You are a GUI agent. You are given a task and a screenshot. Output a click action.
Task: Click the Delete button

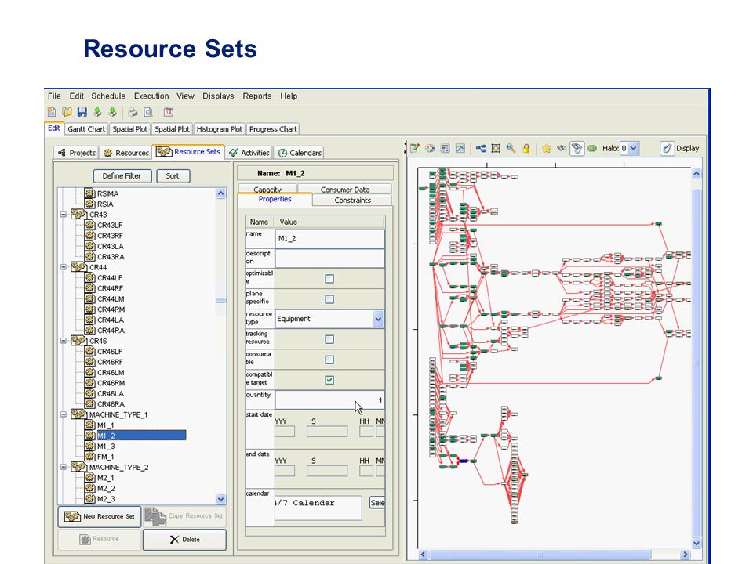coord(184,540)
